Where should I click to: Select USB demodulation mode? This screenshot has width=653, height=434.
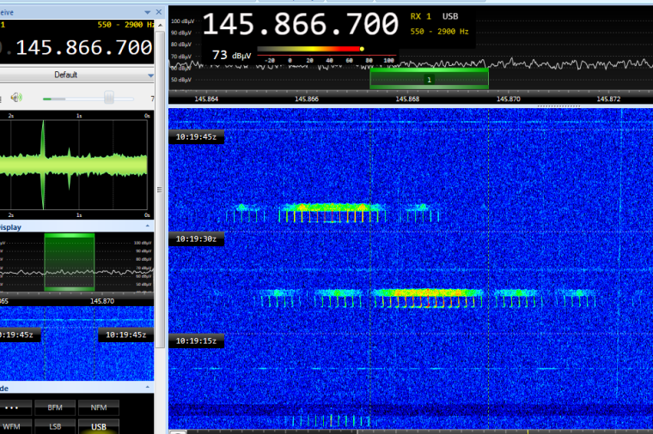pos(99,425)
